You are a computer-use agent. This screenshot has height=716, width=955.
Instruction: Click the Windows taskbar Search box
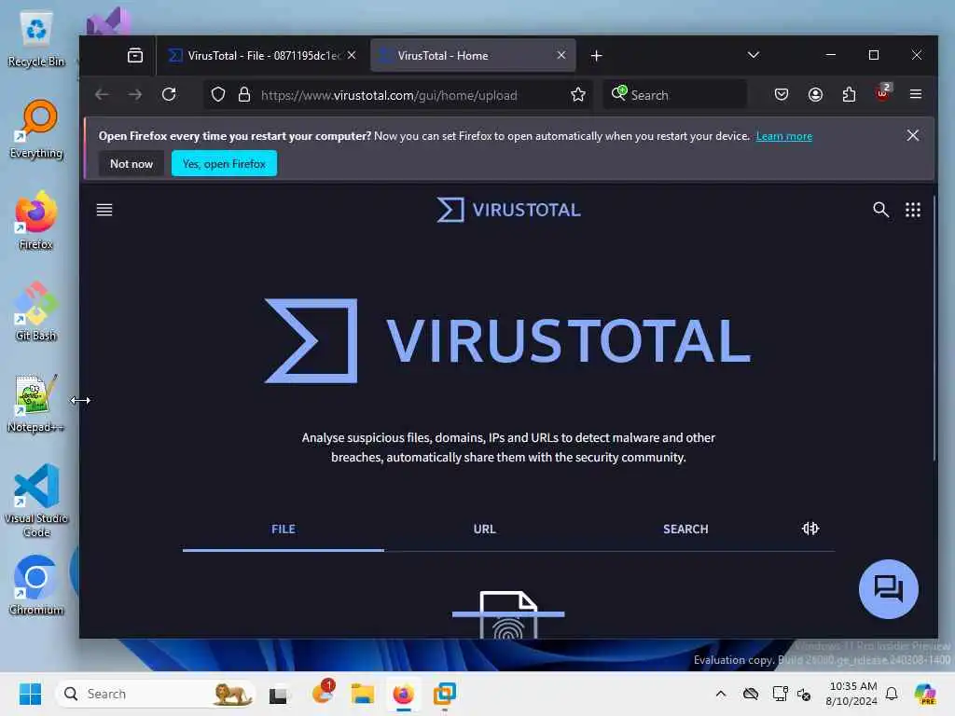pyautogui.click(x=155, y=694)
